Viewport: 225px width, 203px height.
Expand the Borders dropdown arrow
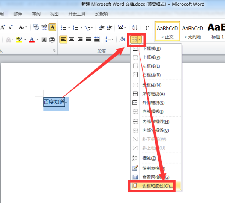[x=139, y=39]
